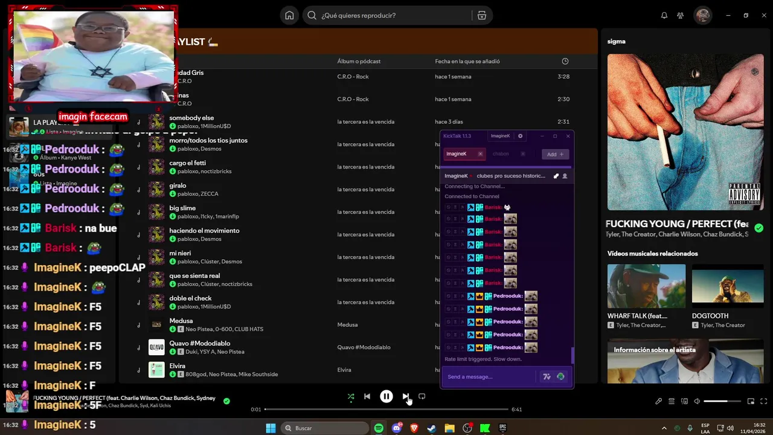Click the taskbar Buscar search box
Screen dimensions: 773x435
pyautogui.click(x=325, y=428)
